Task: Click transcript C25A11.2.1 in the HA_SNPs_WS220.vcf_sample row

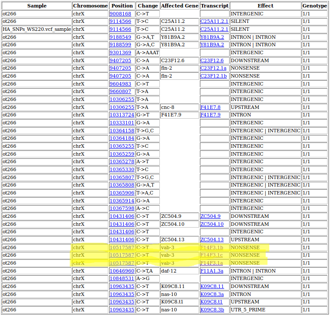Action: pyautogui.click(x=214, y=29)
